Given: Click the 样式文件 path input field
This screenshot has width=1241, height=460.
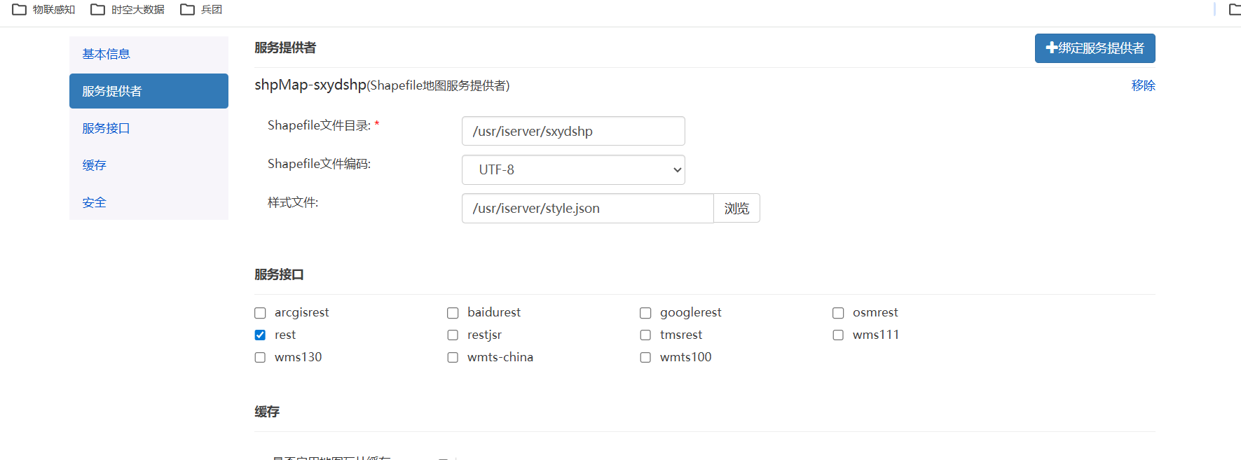Looking at the screenshot, I should pos(587,209).
